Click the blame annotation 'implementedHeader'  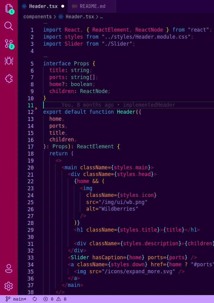coord(149,105)
